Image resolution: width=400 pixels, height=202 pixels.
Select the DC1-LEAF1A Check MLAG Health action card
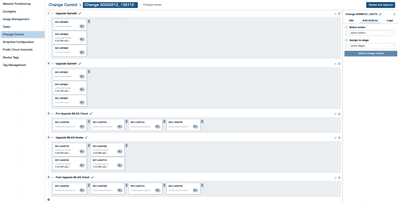(x=145, y=125)
